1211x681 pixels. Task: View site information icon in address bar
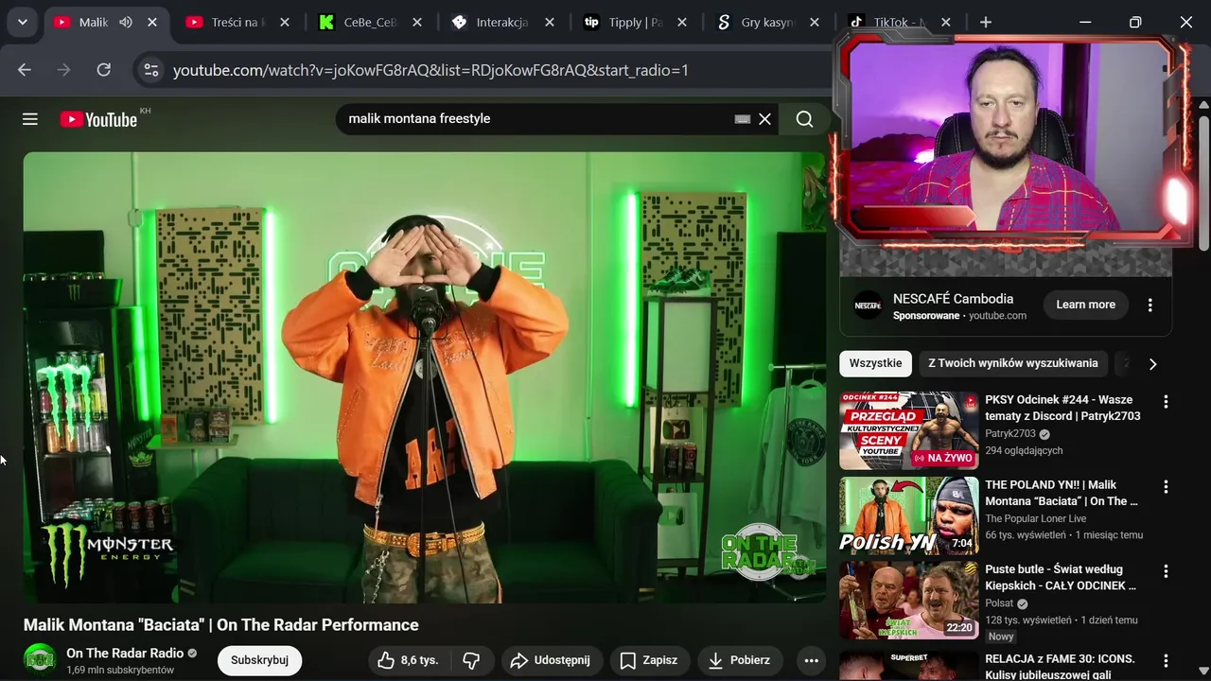pyautogui.click(x=149, y=70)
